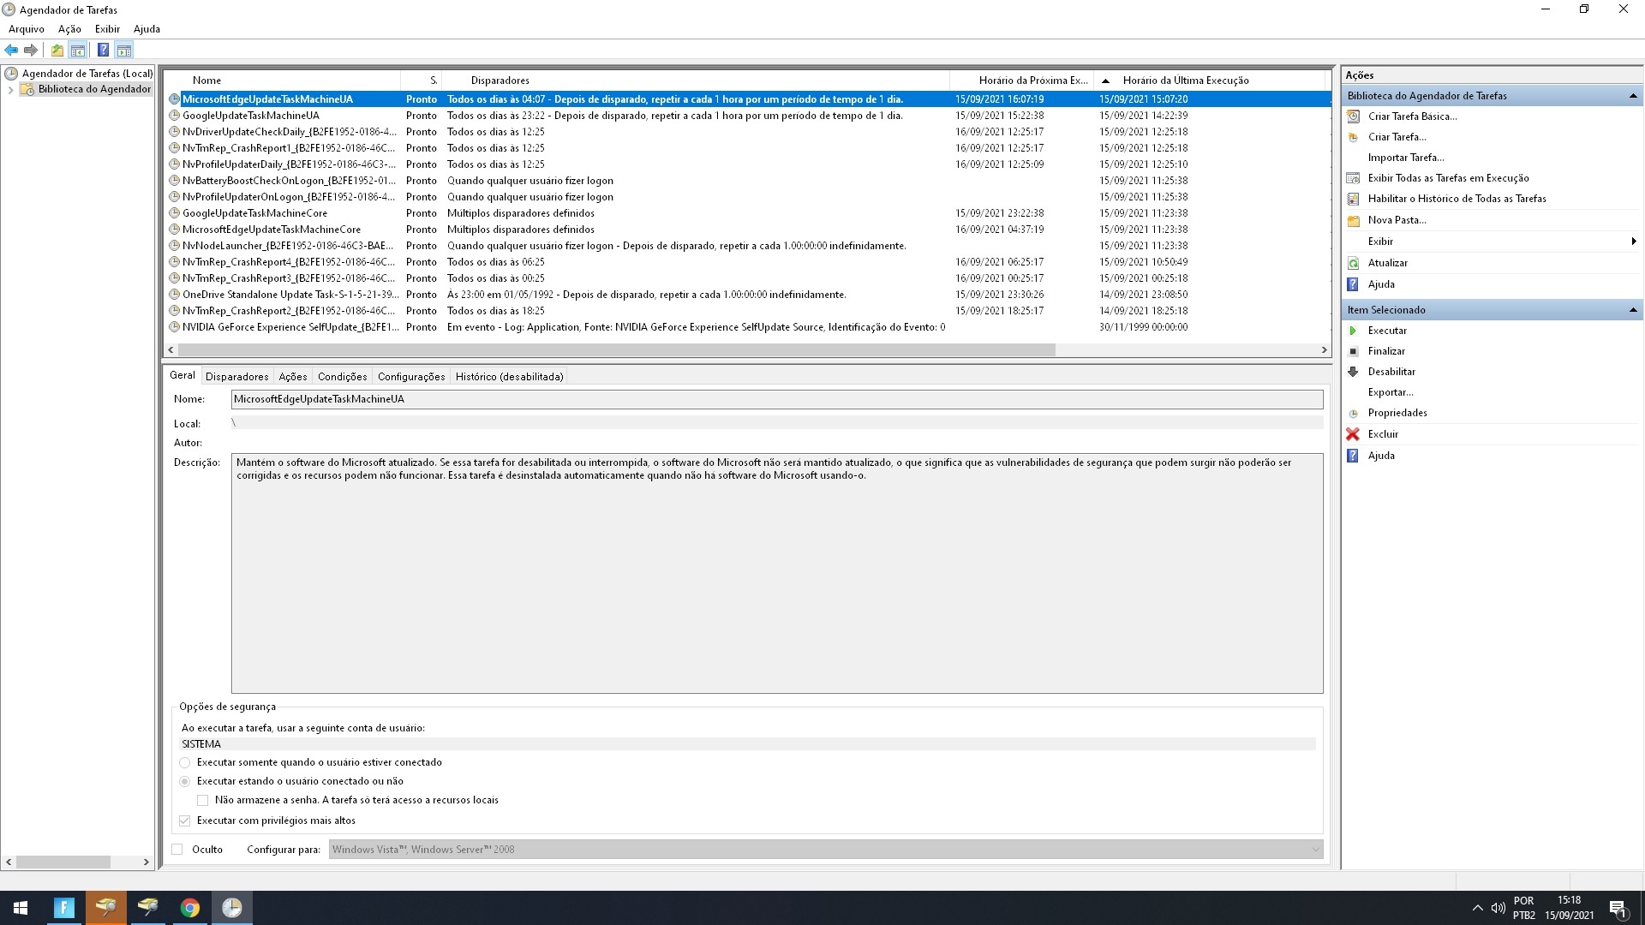Click the task list horizontal scrollbar

point(617,349)
